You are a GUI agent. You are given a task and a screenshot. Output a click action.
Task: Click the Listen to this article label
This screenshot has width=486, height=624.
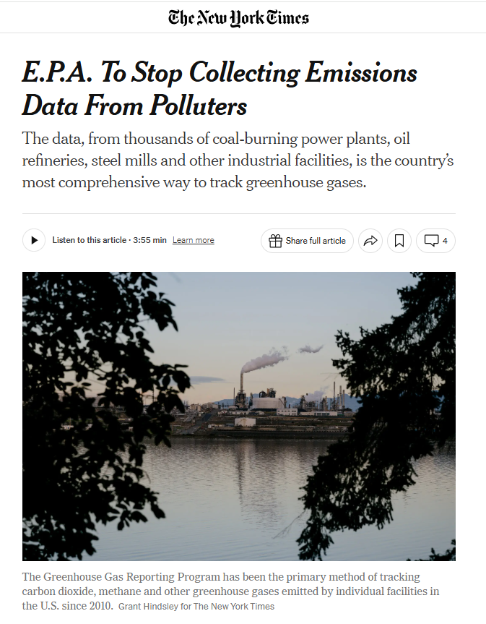tap(89, 240)
